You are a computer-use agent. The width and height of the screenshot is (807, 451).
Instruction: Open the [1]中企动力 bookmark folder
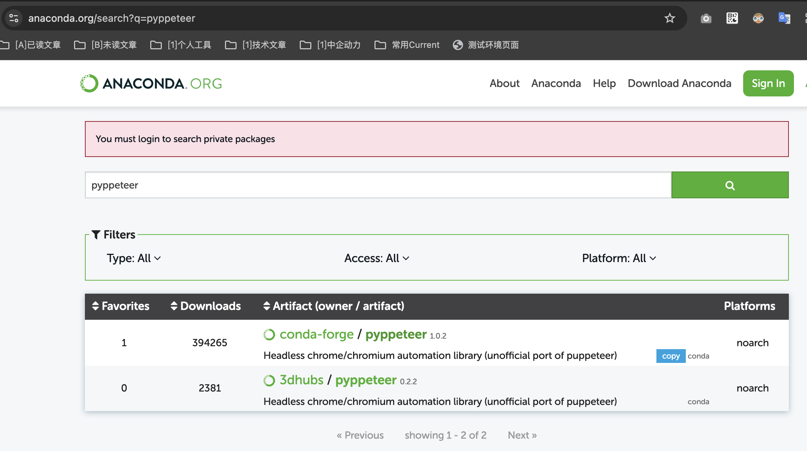point(330,45)
